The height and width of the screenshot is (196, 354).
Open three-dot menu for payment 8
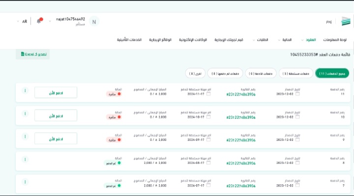25,159
